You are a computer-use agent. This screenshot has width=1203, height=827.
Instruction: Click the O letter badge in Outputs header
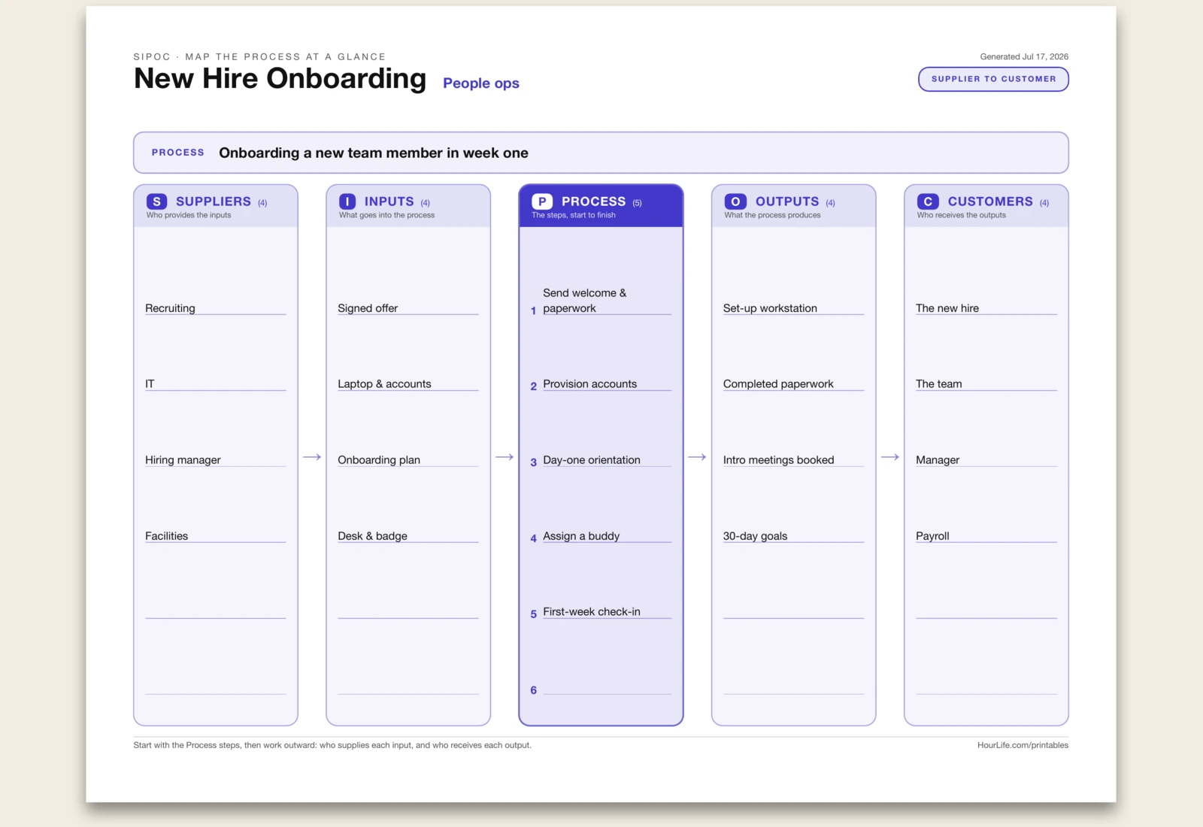(x=735, y=201)
